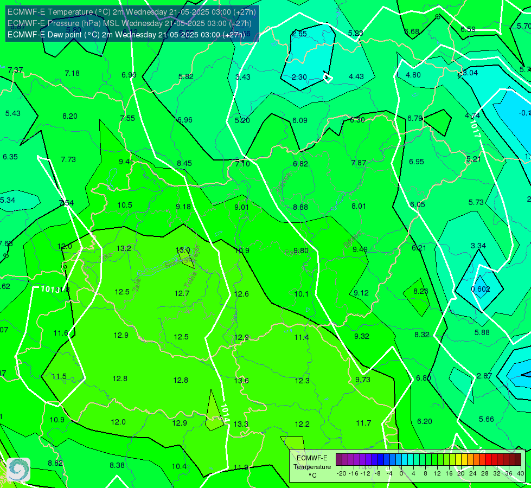
Task: Click the dew point value 11.6
Action: tap(61, 333)
